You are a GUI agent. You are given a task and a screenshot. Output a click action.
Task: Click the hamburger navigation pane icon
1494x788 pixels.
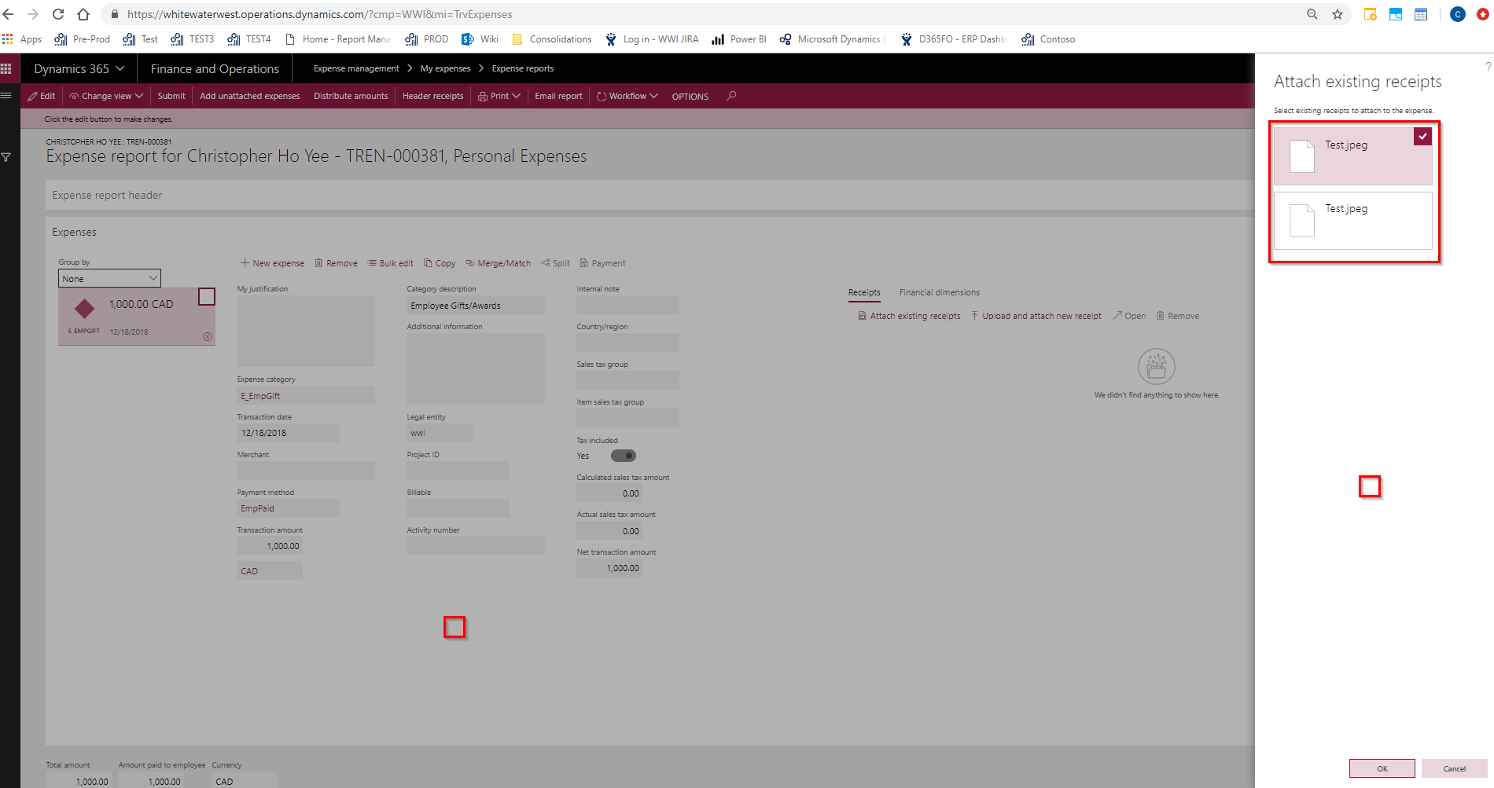click(x=6, y=95)
